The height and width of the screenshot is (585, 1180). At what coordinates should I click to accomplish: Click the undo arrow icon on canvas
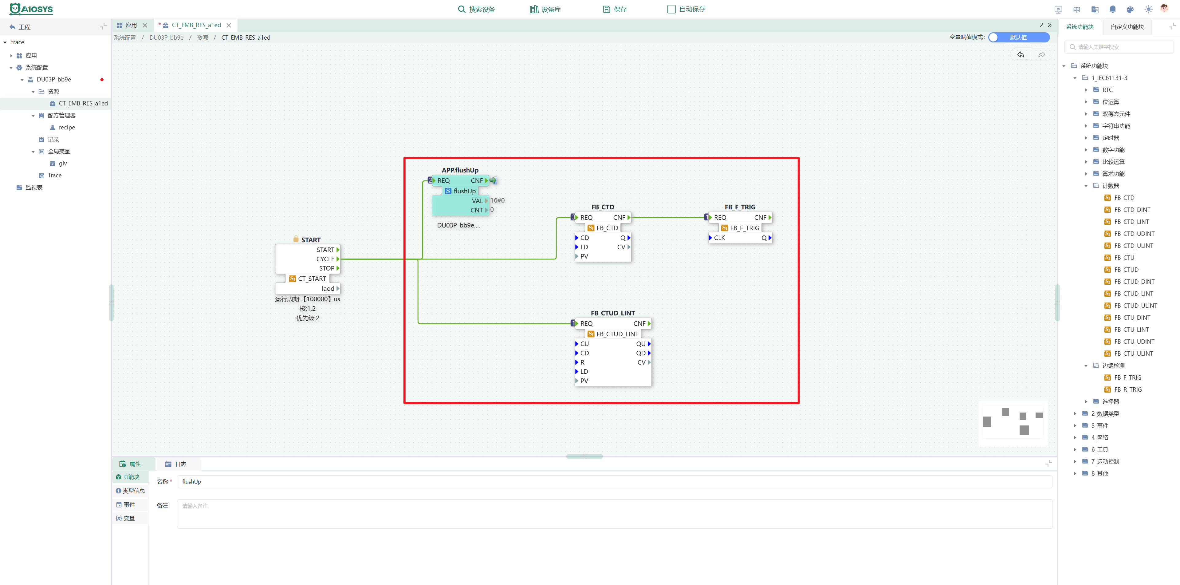(1021, 54)
